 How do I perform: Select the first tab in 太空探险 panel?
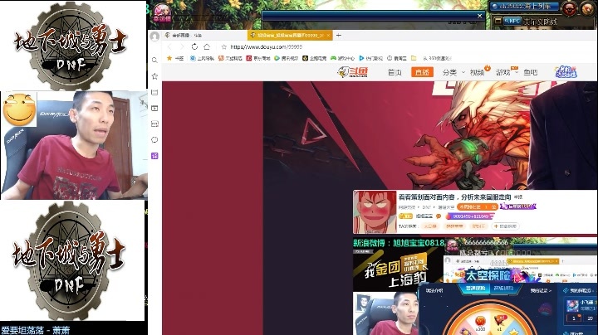tap(475, 289)
